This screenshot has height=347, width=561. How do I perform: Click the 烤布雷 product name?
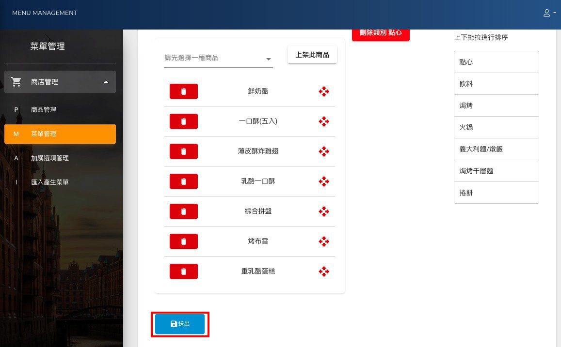[258, 241]
